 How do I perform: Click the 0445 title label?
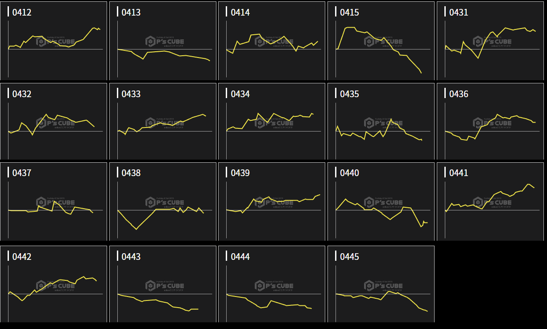(x=349, y=257)
